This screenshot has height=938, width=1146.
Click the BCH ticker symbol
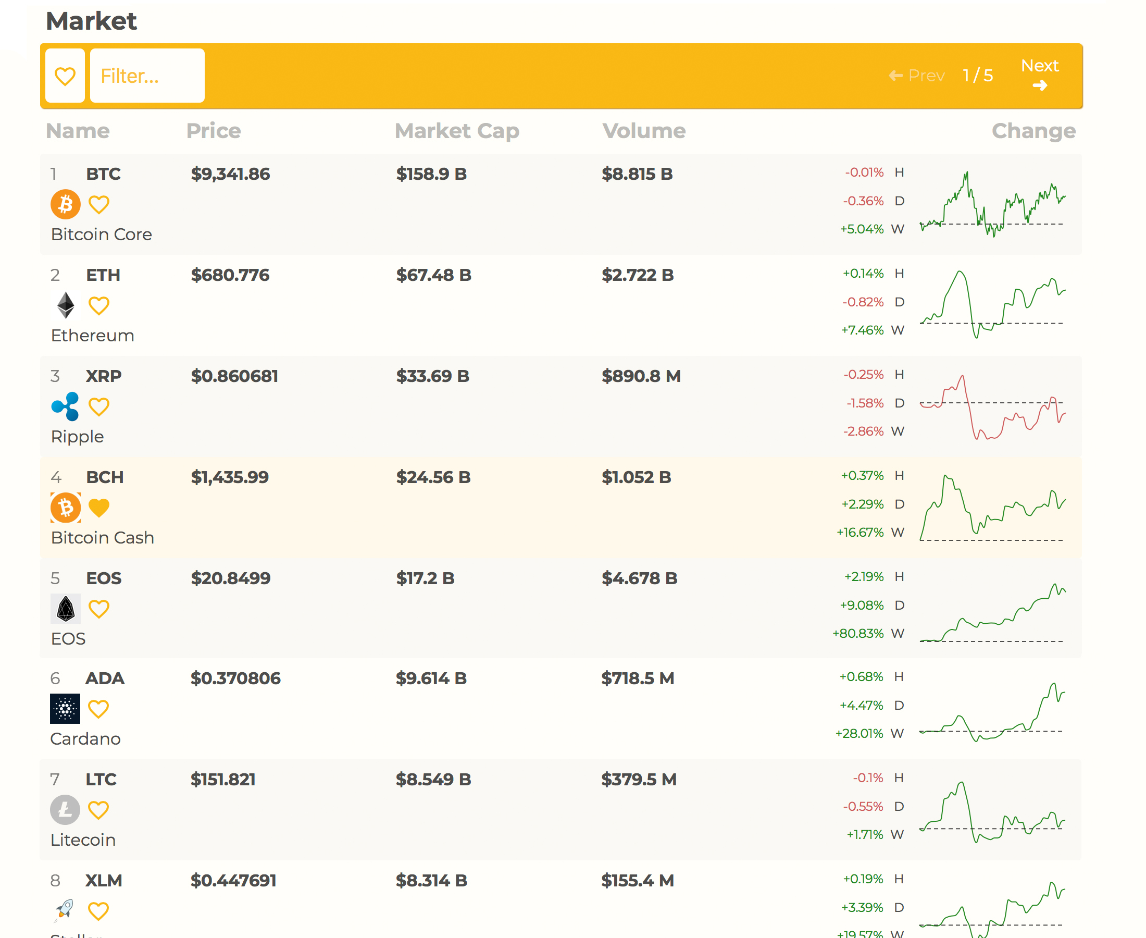pyautogui.click(x=105, y=477)
